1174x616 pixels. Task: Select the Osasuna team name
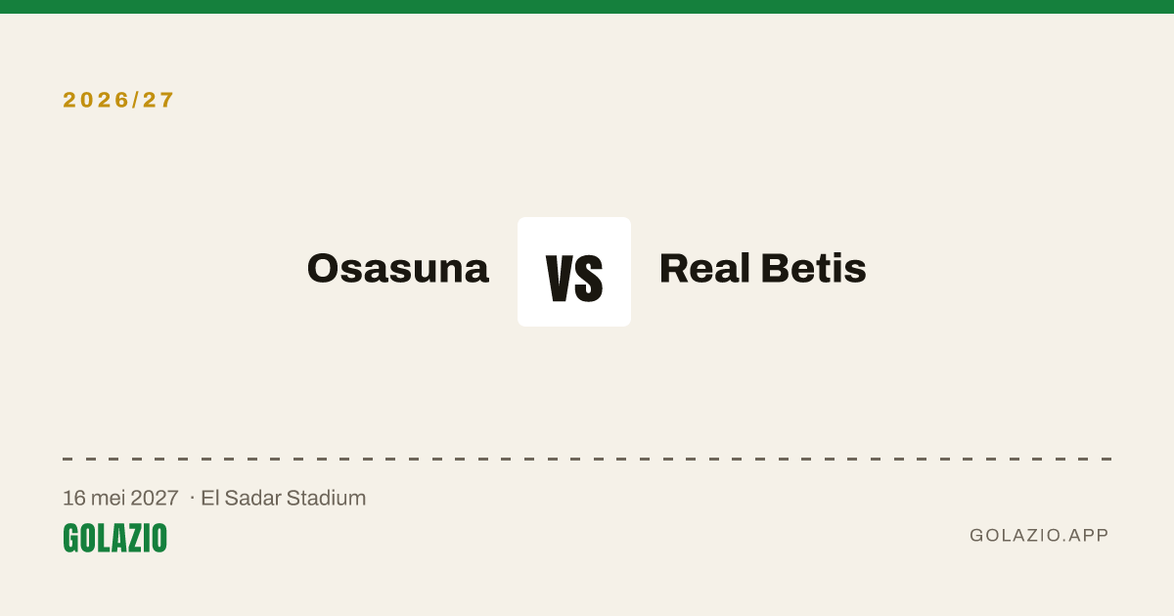(x=398, y=268)
